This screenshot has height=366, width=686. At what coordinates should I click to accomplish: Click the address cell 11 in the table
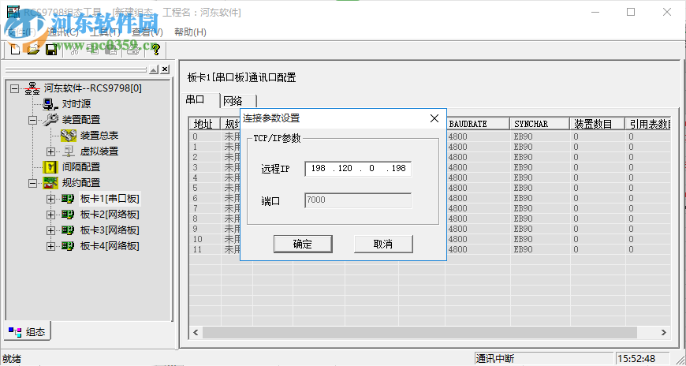tap(205, 249)
